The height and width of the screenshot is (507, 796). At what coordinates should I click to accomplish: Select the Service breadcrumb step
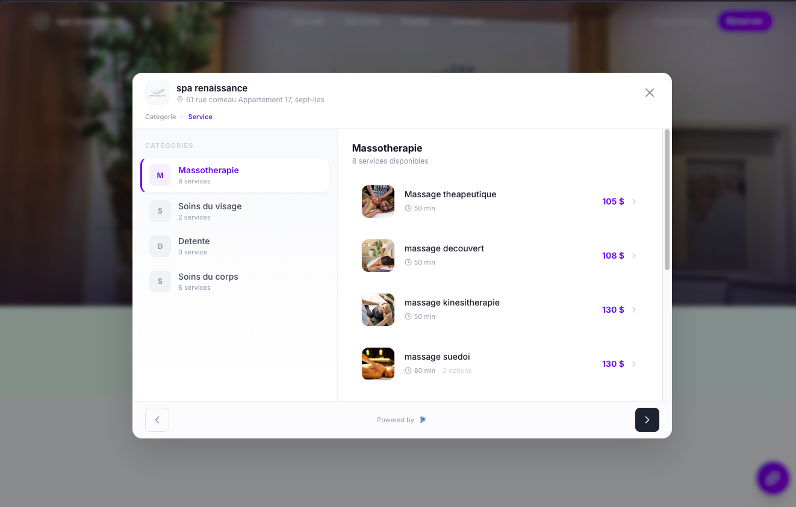coord(200,117)
